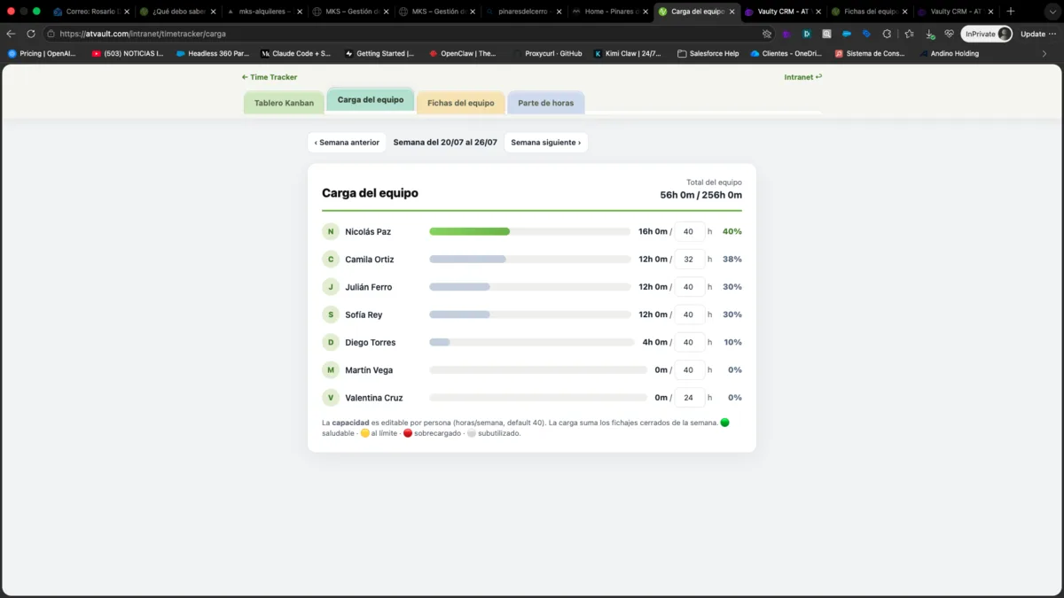1064x598 pixels.
Task: Reload the page with the refresh icon
Action: point(31,34)
